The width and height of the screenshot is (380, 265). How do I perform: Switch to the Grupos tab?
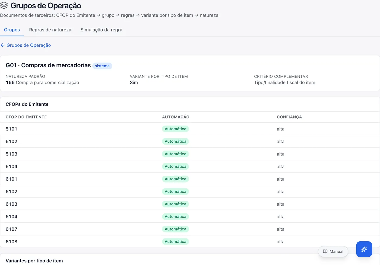(x=12, y=30)
